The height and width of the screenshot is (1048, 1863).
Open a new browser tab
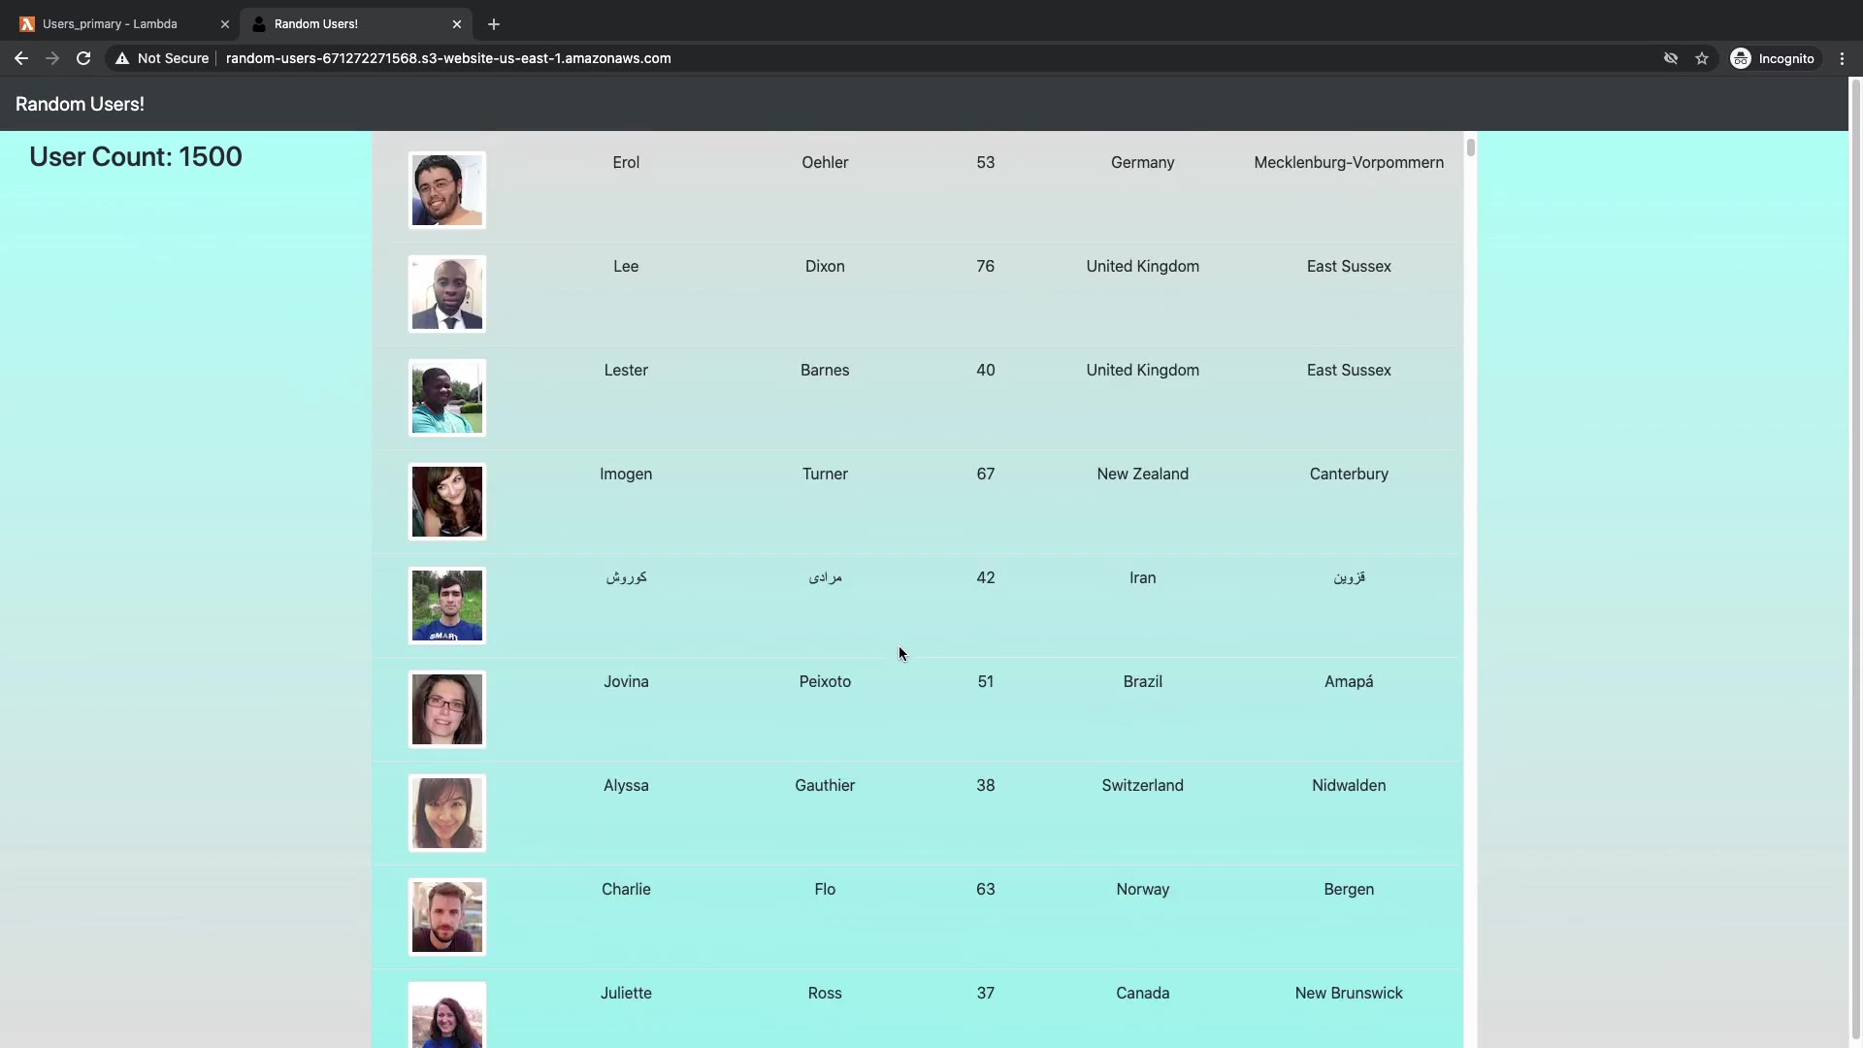494,24
